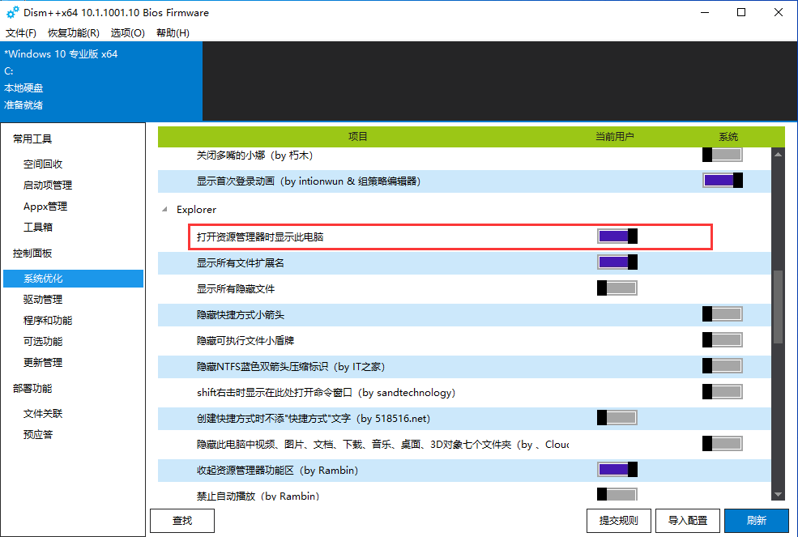The width and height of the screenshot is (798, 537).
Task: Click the 刷新 button
Action: [756, 521]
